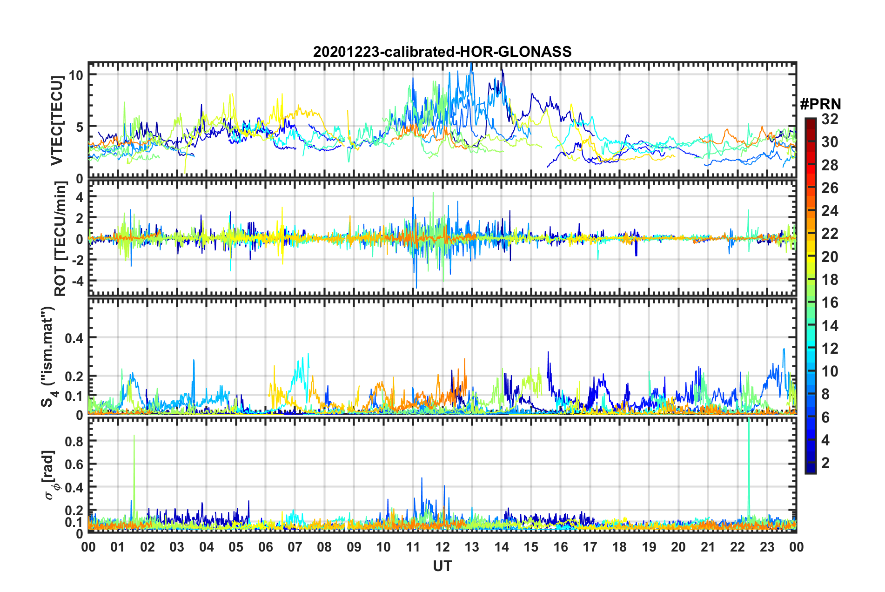Click the x-axis tick label 12
The image size is (885, 592).
pyautogui.click(x=442, y=546)
